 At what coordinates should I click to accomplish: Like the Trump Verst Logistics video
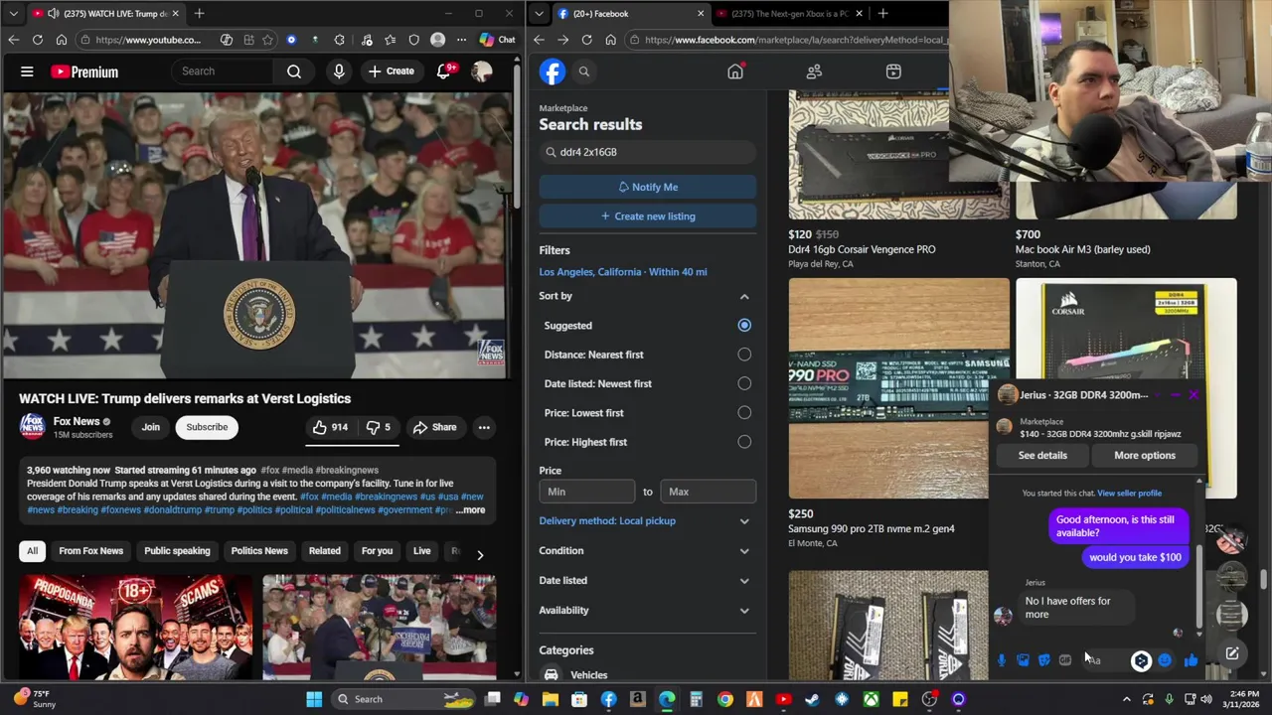click(x=330, y=427)
